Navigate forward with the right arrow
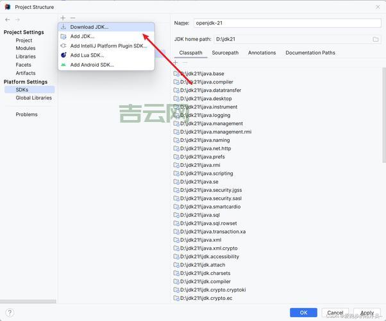This screenshot has height=321, width=386. [17, 20]
